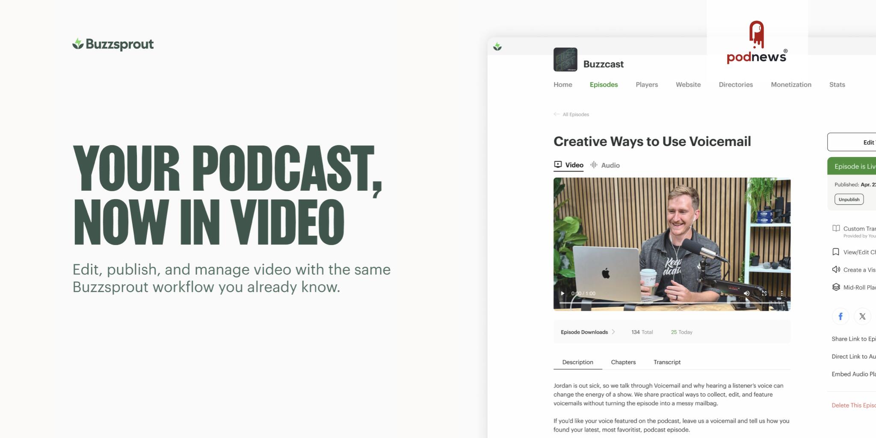876x438 pixels.
Task: Click the Creative Ways to Use Voicemail title
Action: coord(652,141)
